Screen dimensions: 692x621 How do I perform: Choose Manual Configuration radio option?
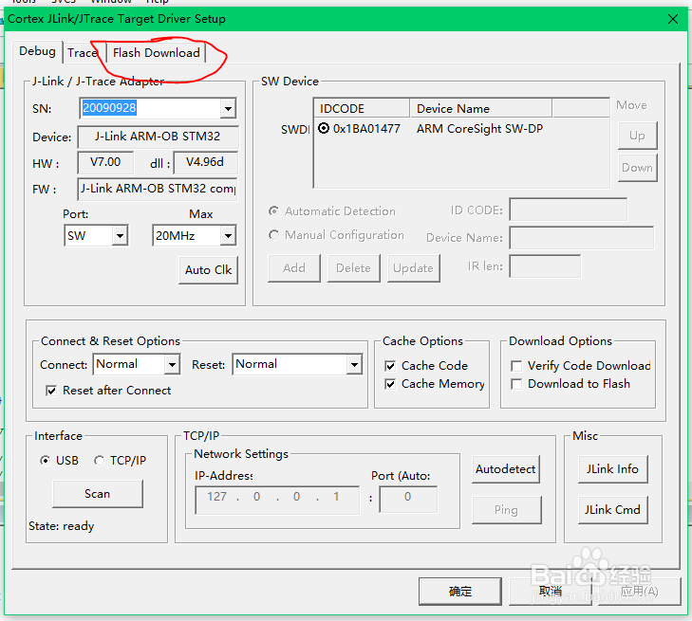pos(274,235)
